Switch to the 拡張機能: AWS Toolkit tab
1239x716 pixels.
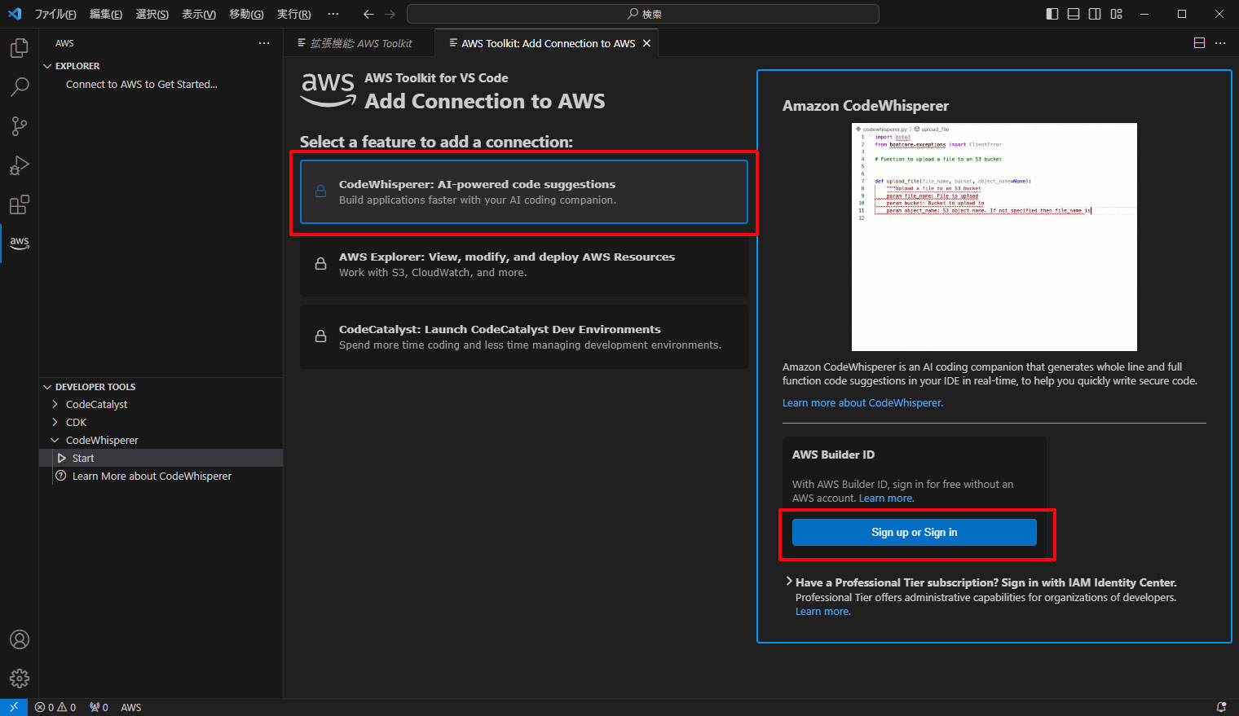[359, 43]
